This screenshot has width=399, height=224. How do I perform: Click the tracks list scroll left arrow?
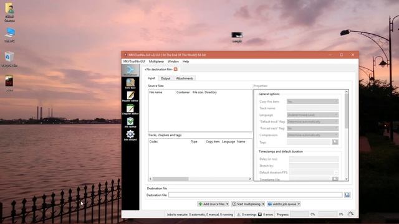150,179
